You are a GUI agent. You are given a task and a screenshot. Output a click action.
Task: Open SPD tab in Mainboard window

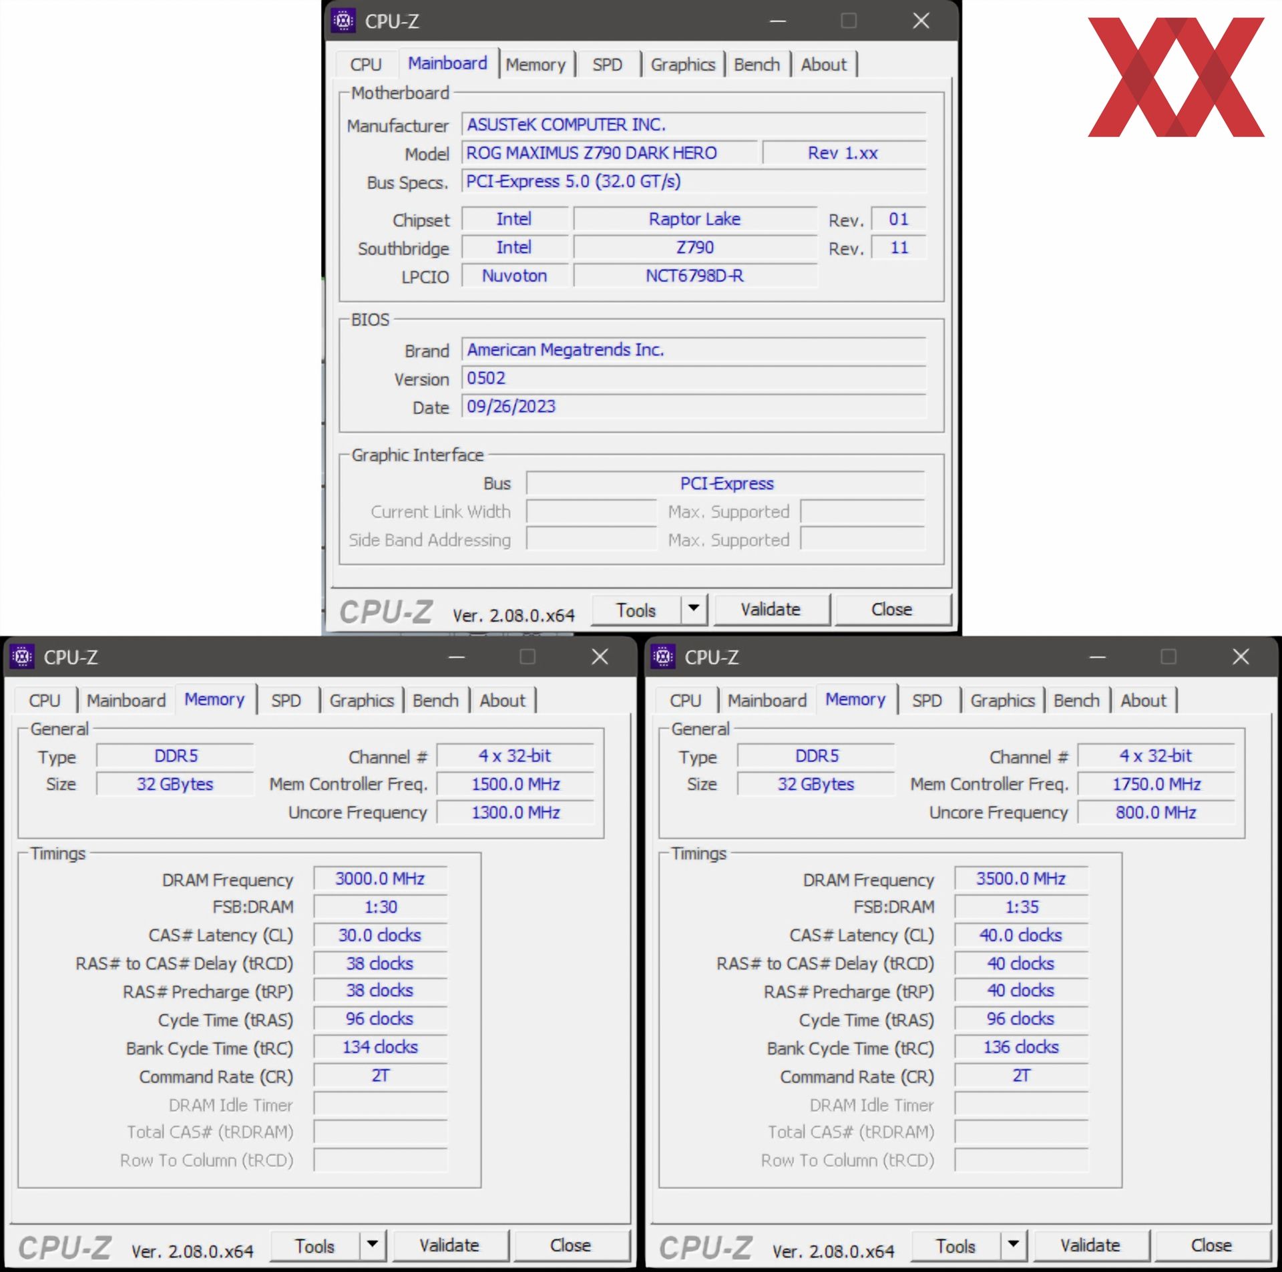click(x=607, y=65)
